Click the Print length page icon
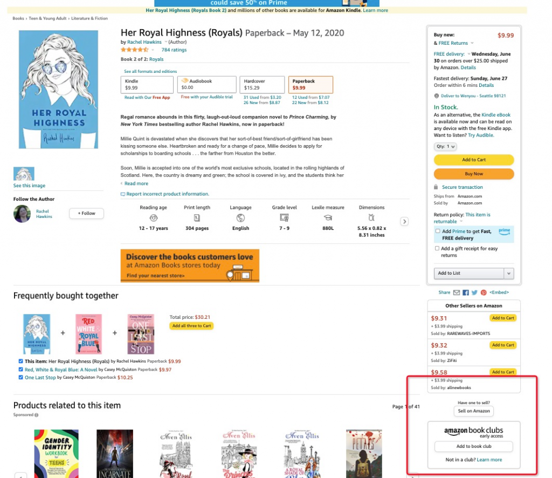Viewport: 552px width, 478px height. (197, 217)
